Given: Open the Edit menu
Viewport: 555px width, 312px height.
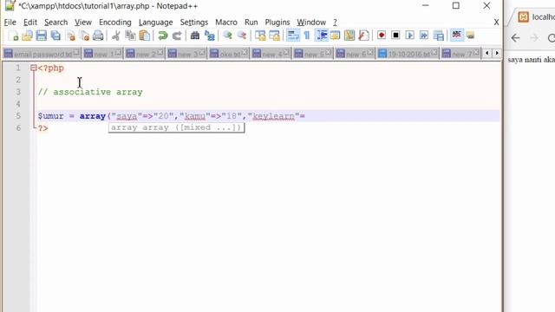Looking at the screenshot, I should click(30, 23).
